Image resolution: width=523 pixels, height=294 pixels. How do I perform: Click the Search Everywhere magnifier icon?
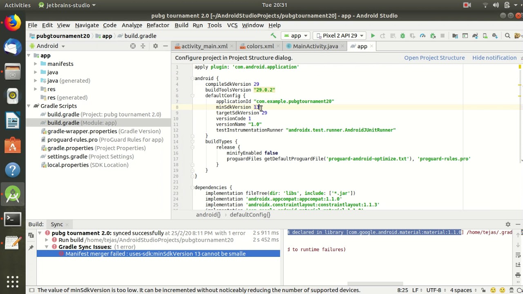tap(507, 36)
